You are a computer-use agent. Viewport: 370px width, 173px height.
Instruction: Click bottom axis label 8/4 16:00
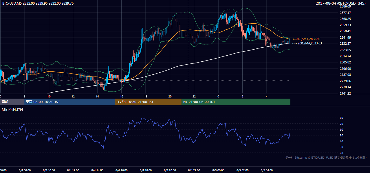click(x=122, y=170)
